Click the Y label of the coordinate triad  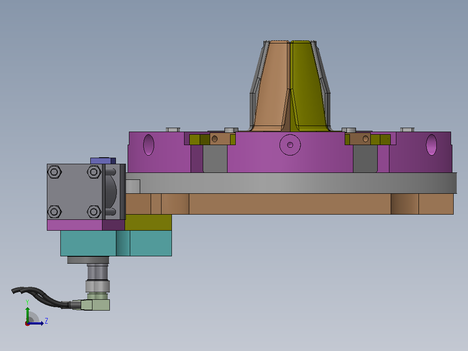pos(27,302)
